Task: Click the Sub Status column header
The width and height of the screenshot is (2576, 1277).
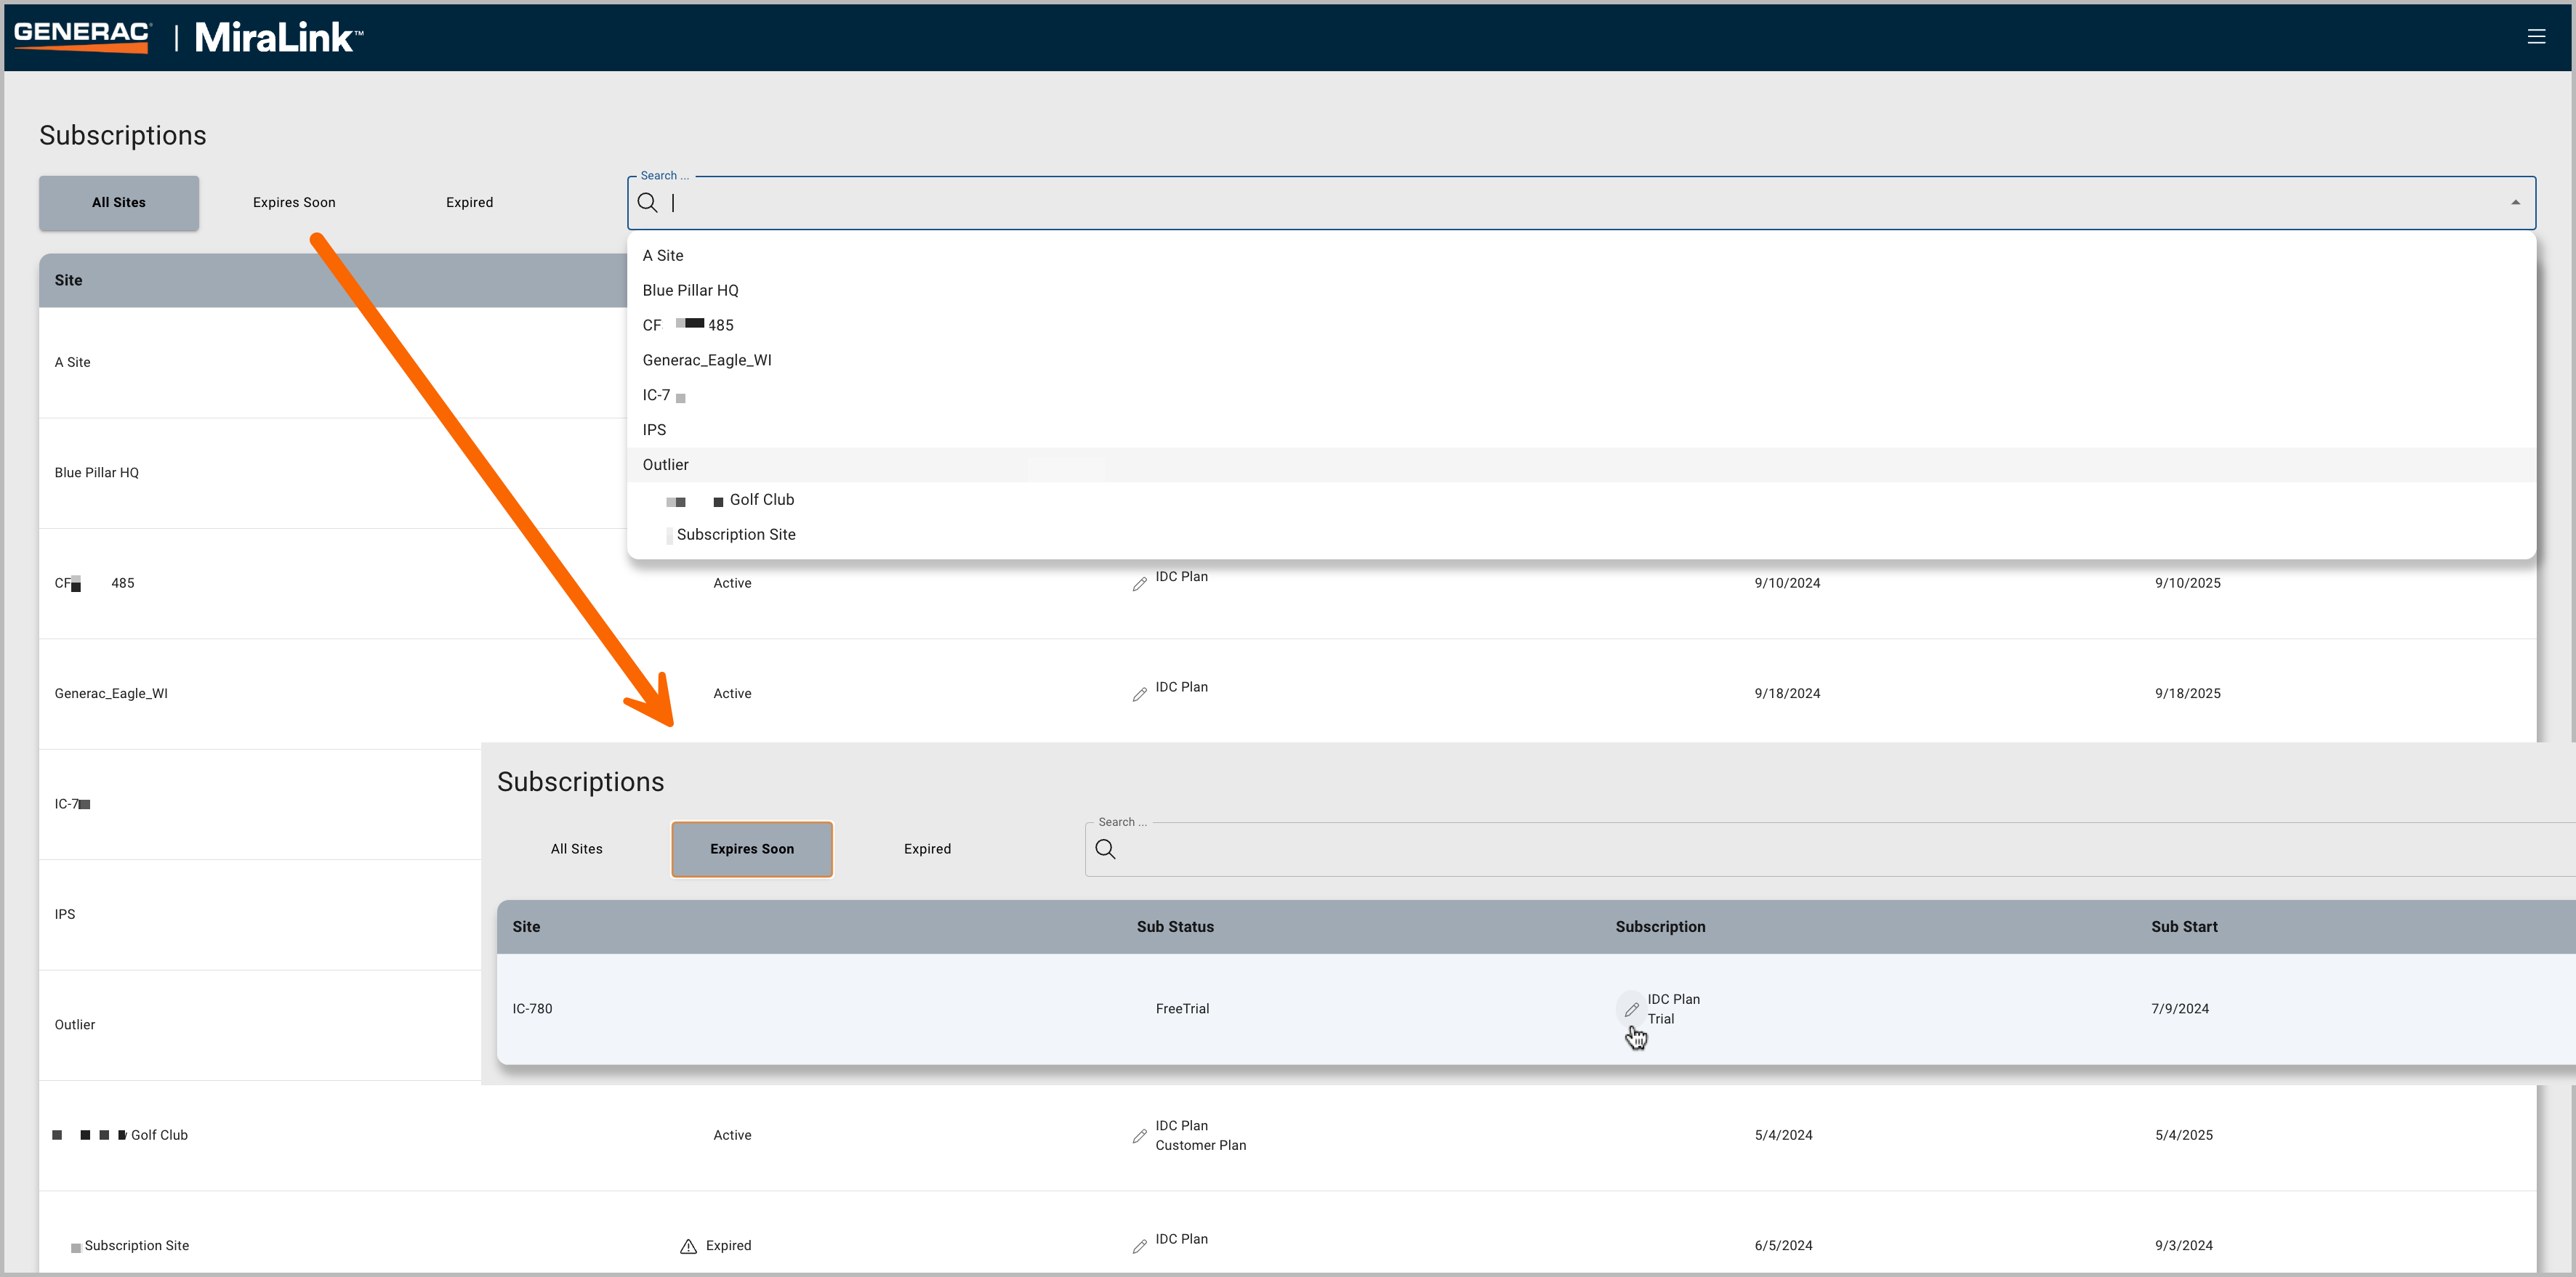Action: pos(1175,928)
